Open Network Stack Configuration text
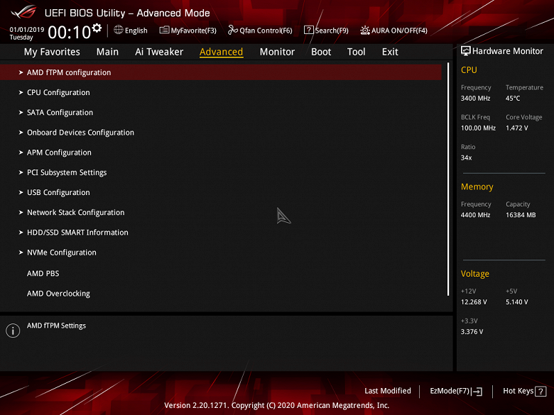 pos(75,212)
